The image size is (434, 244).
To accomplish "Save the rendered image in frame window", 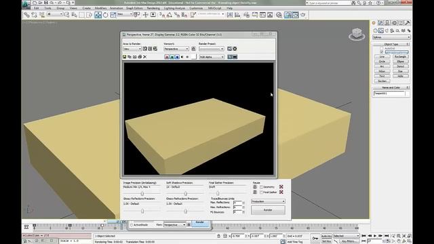I will [125, 57].
